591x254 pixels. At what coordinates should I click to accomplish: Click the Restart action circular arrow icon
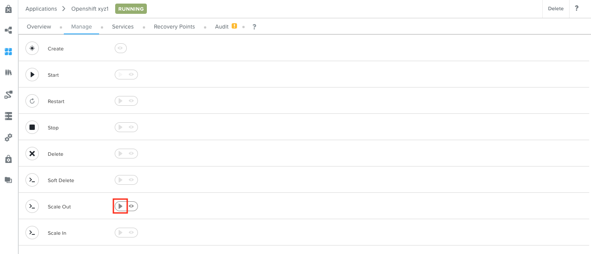click(32, 101)
